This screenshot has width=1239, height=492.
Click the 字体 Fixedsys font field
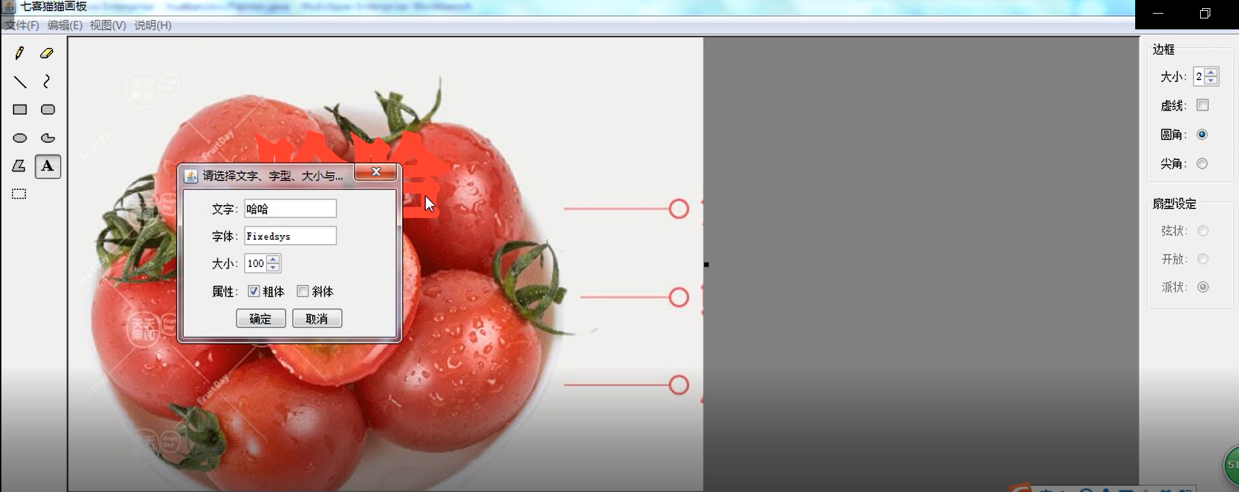click(290, 236)
